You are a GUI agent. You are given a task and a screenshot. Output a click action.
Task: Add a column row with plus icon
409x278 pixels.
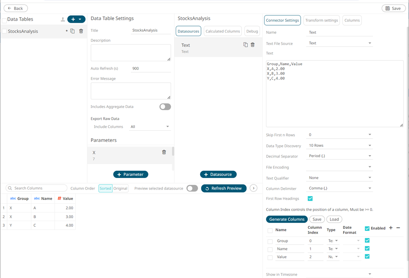point(391,228)
